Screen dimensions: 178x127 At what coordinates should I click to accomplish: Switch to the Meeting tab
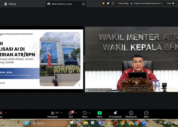pyautogui.click(x=10, y=4)
